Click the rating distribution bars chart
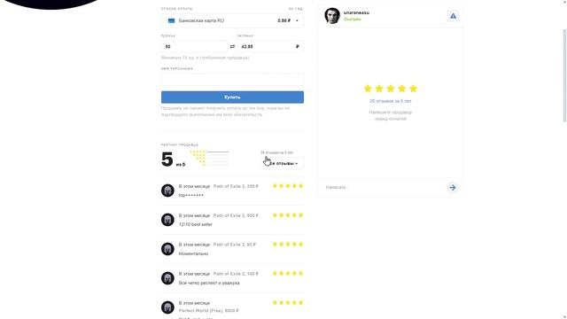The image size is (567, 319). pos(209,159)
